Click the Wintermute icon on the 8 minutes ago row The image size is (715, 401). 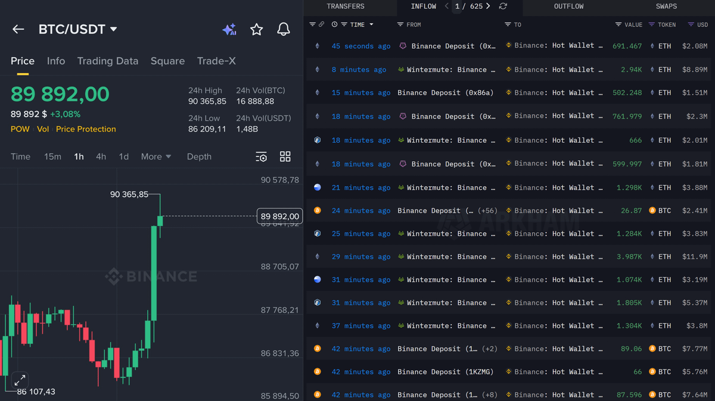click(x=402, y=70)
